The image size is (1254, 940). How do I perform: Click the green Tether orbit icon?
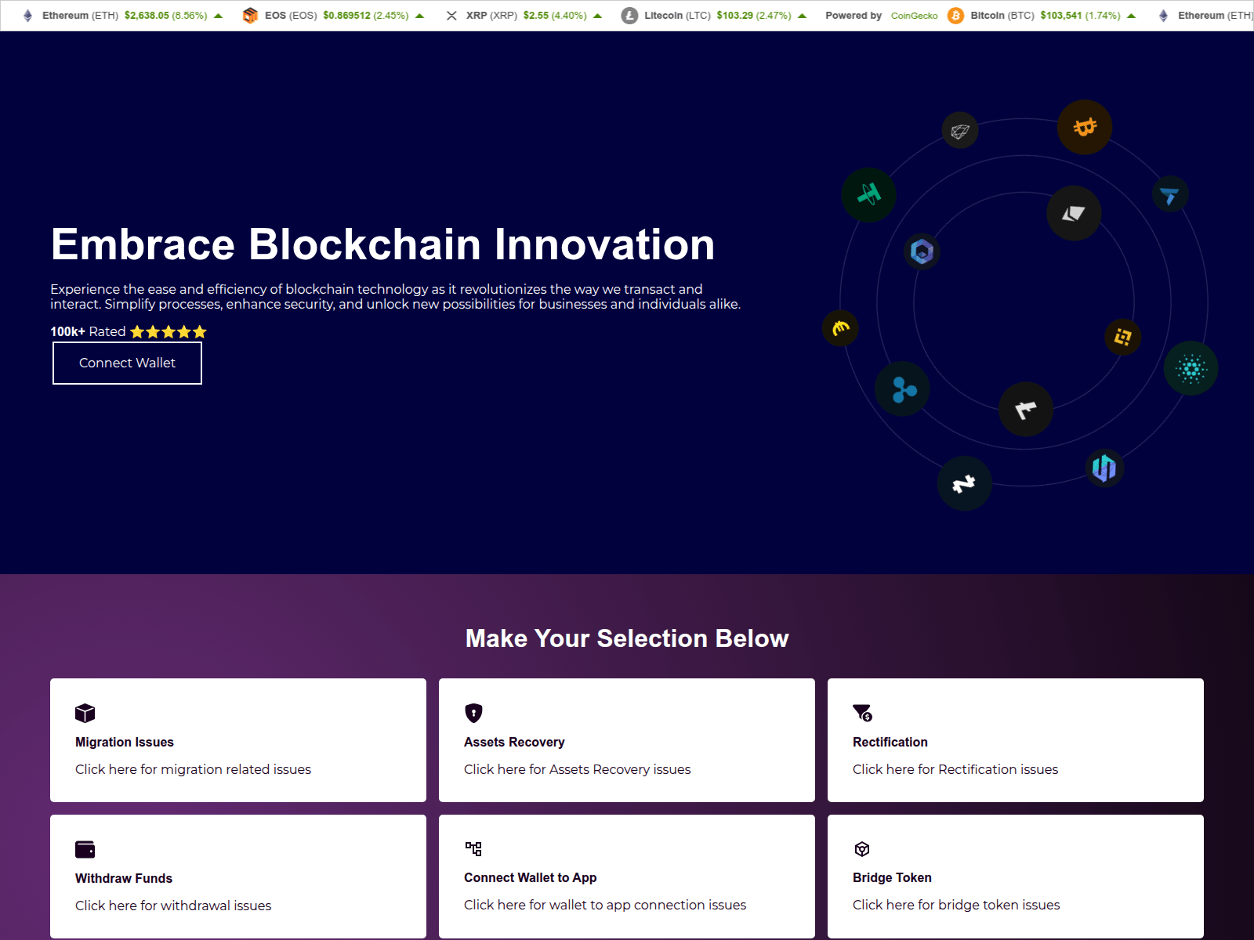[868, 194]
